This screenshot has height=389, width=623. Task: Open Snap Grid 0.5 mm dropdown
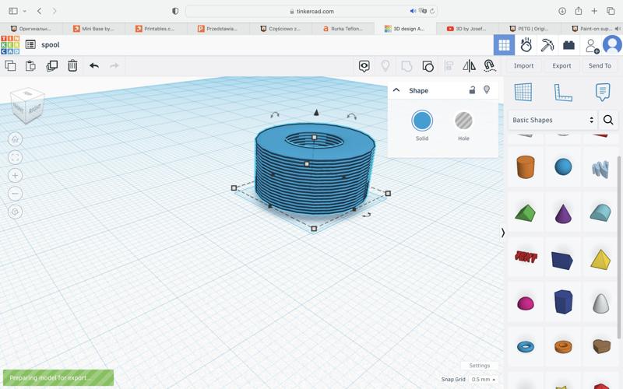(x=483, y=380)
